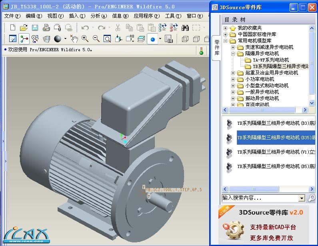This screenshot has height=246, width=318.
Task: Click the Refit view icon
Action: 107,39
